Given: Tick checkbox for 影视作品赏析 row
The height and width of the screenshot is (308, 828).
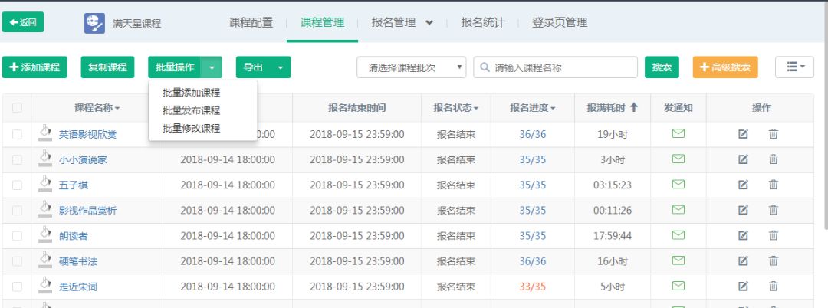Looking at the screenshot, I should point(17,211).
